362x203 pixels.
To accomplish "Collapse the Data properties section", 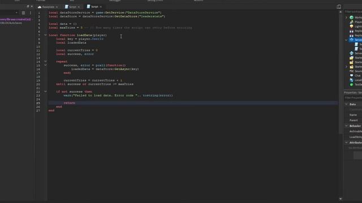I will click(346, 104).
